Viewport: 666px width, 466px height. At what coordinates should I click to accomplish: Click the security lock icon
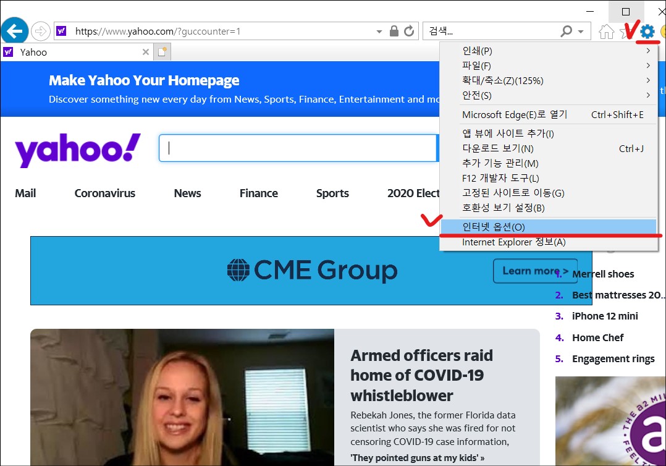(394, 31)
